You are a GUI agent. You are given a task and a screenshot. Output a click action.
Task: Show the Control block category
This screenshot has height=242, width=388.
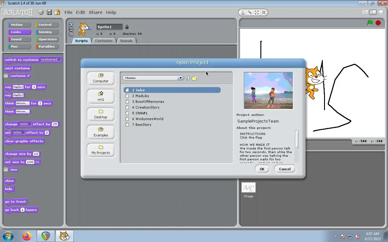(x=47, y=25)
